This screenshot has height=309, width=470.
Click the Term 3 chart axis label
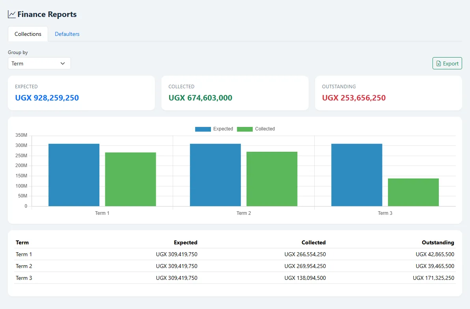click(x=385, y=213)
